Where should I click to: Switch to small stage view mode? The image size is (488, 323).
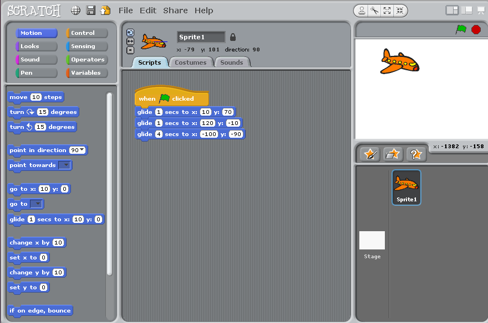pos(452,11)
